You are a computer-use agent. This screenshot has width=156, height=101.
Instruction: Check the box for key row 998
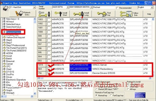tap(49, 40)
